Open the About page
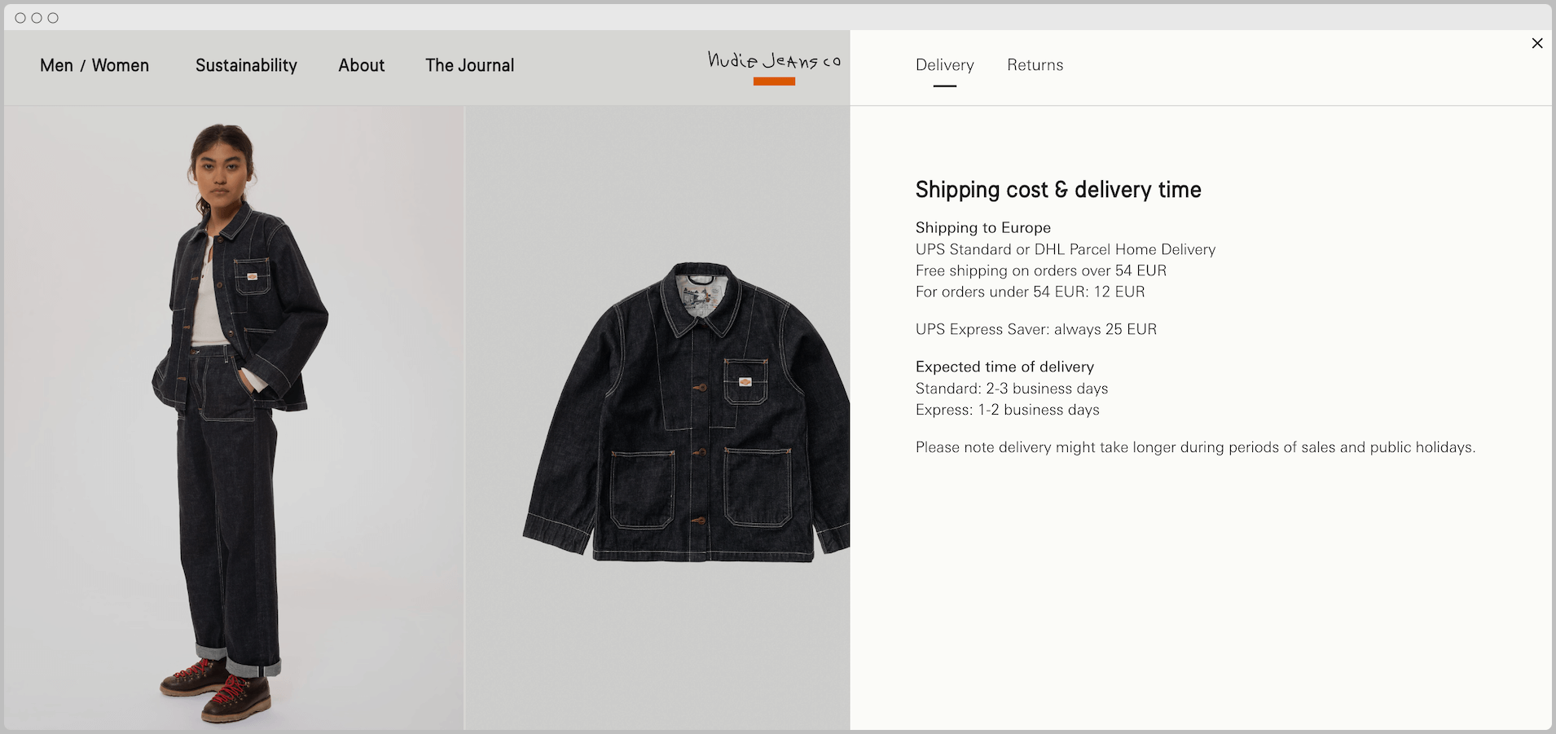This screenshot has width=1556, height=734. 361,65
